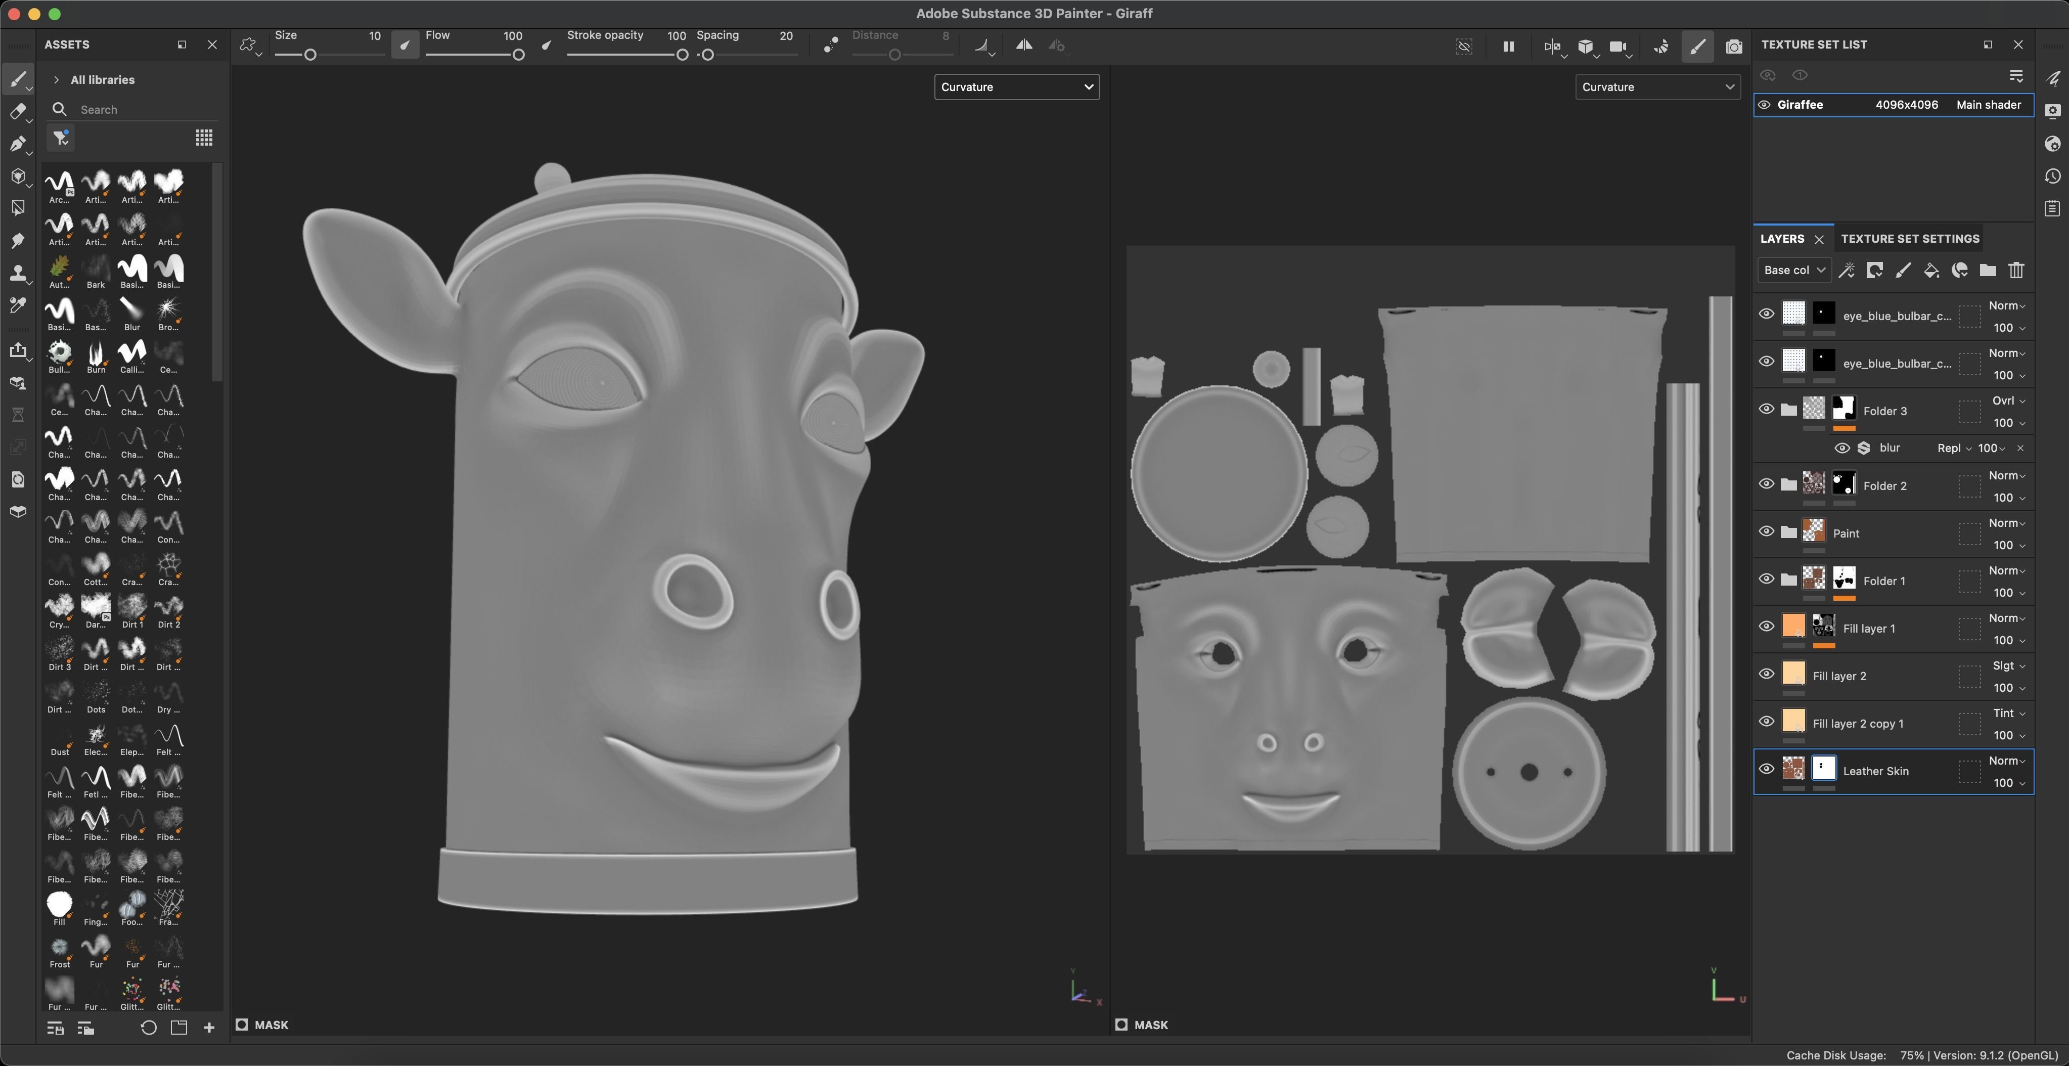Select the Giraffee texture set

[x=1800, y=105]
